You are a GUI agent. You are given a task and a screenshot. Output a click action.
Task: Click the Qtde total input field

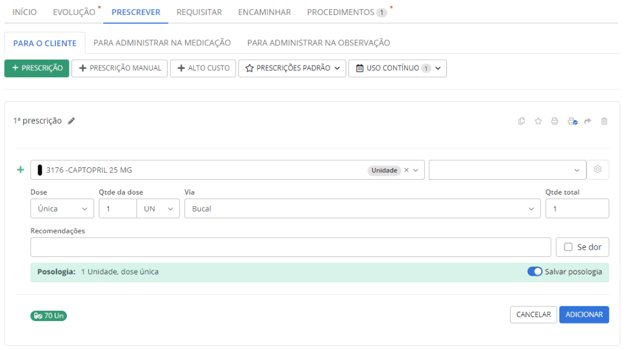click(577, 209)
